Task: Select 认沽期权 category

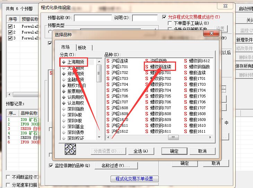Action: [x=76, y=103]
